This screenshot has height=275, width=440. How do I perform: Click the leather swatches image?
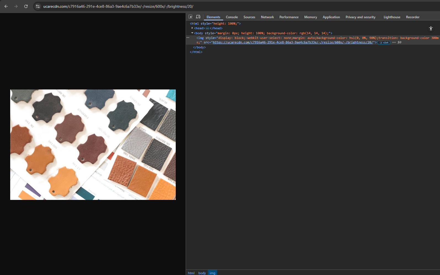(x=93, y=144)
